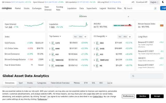
Task: Click the ME coin icon
Action: point(97,66)
